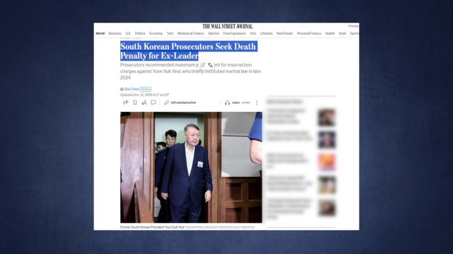Click the gift link chain icon
The image size is (453, 254).
tap(167, 103)
